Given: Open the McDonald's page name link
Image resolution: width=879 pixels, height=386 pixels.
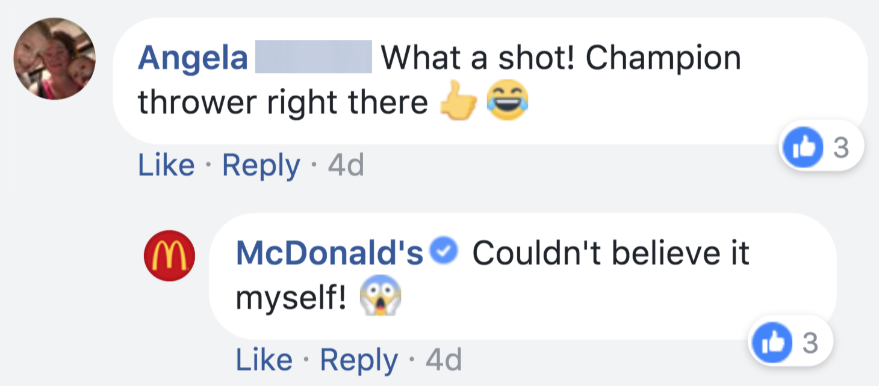Looking at the screenshot, I should pyautogui.click(x=330, y=254).
